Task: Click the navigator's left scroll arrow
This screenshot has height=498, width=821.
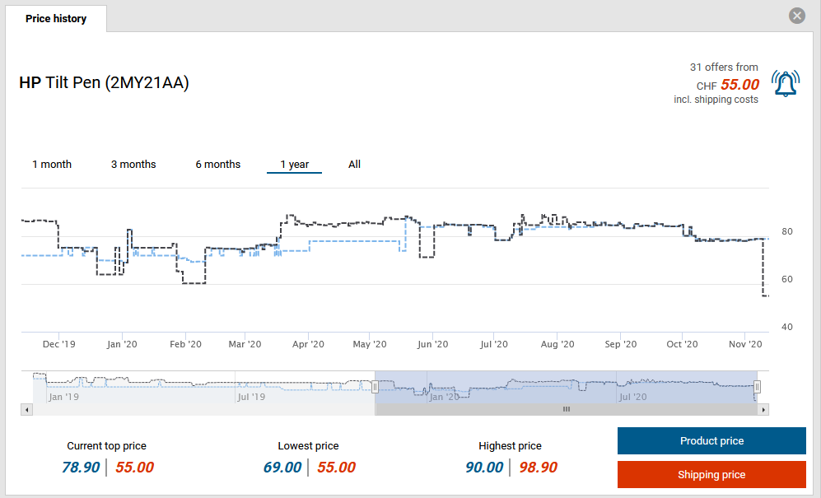Action: (26, 409)
